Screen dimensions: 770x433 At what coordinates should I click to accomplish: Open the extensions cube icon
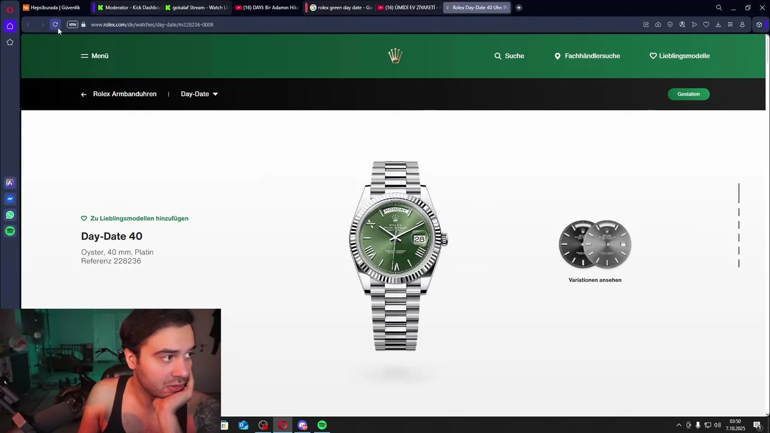[759, 25]
